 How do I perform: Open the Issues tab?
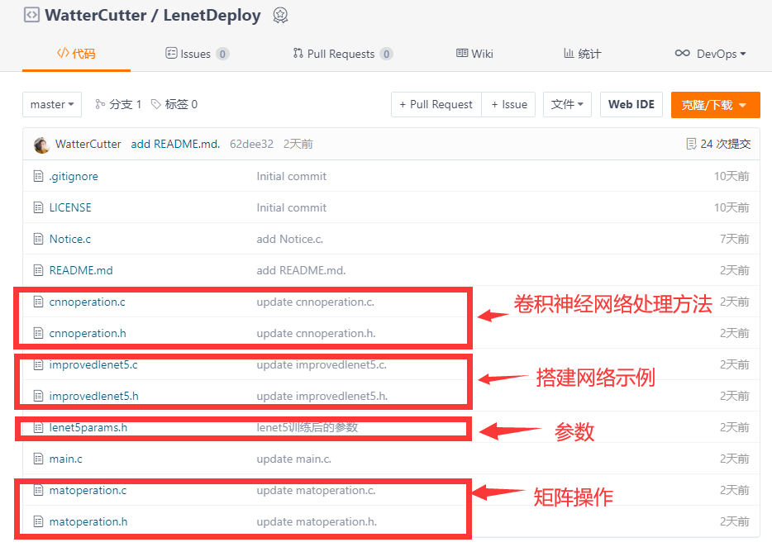[x=197, y=54]
